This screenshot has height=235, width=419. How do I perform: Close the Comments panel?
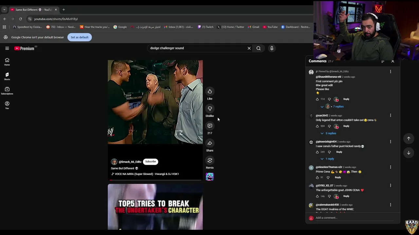(393, 61)
